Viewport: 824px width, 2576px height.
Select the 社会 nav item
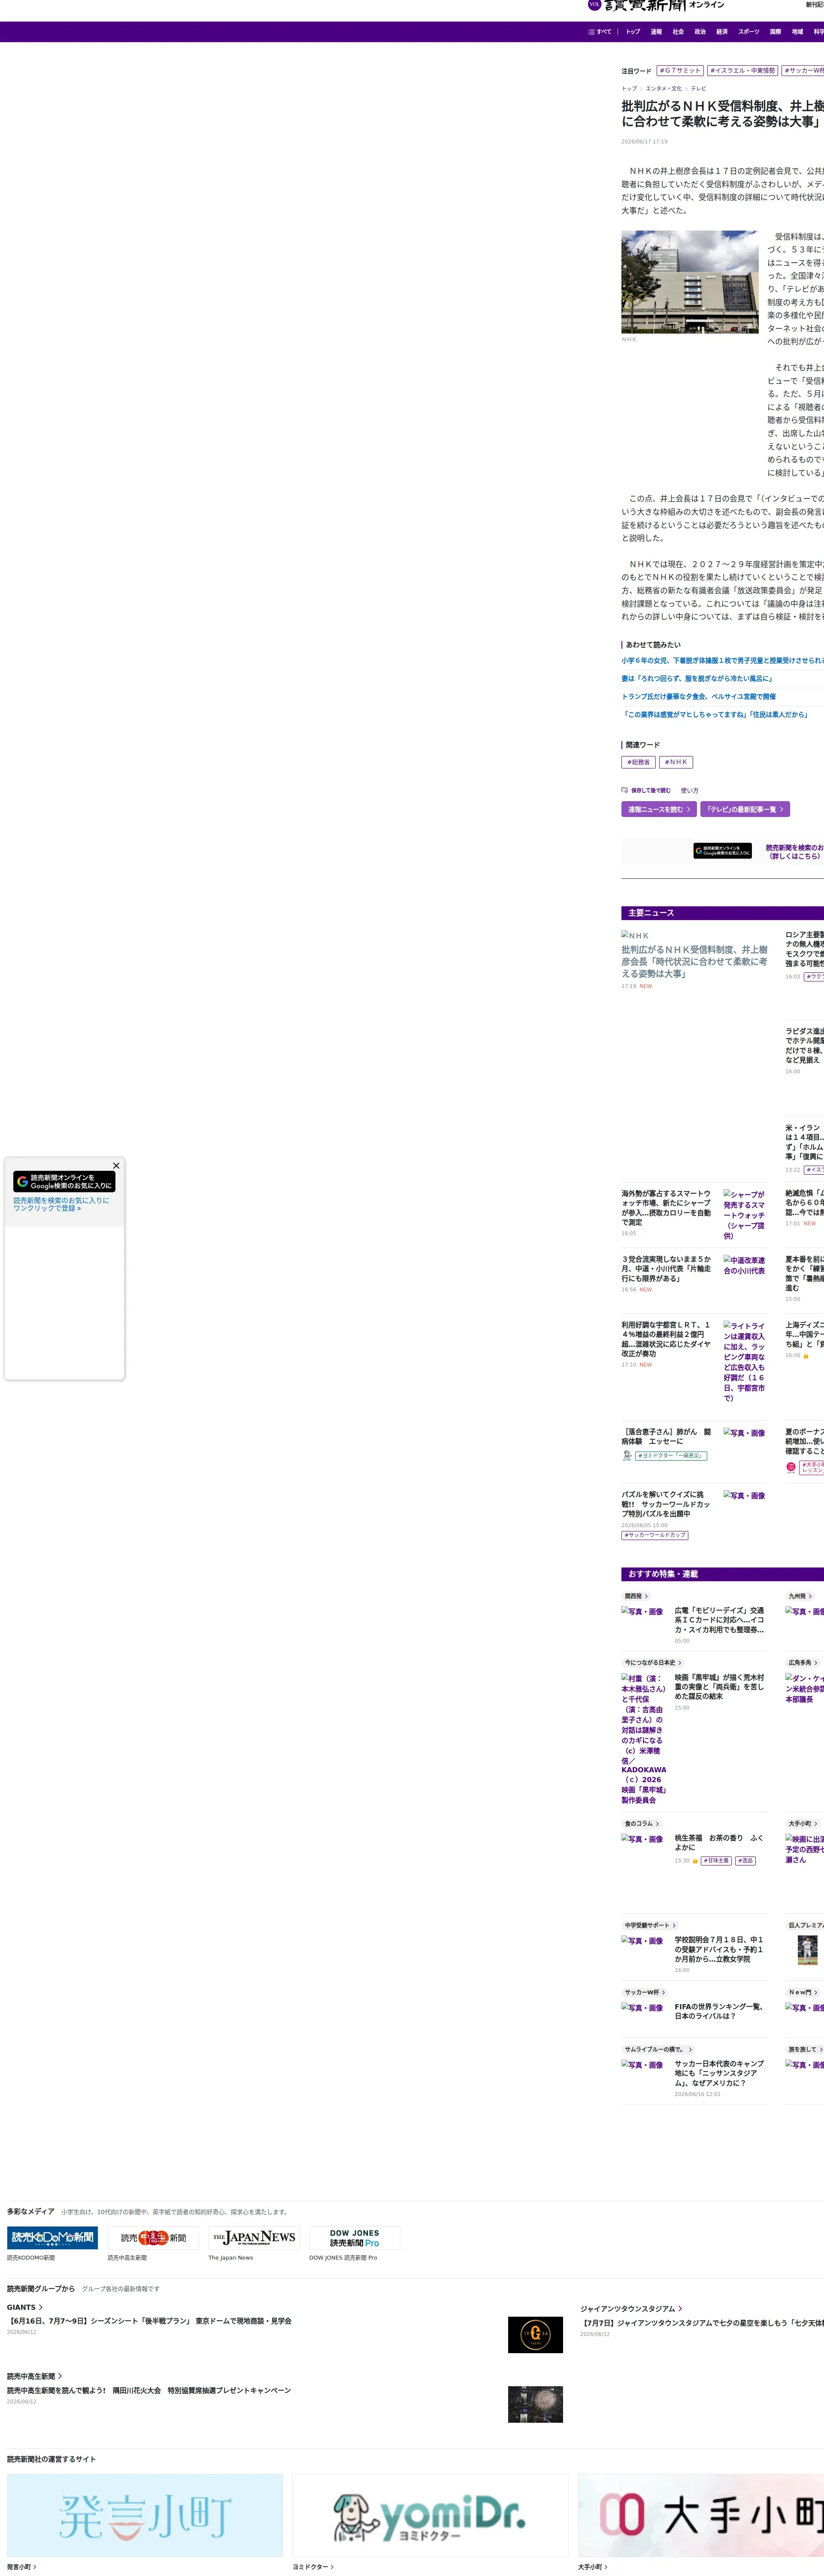pos(678,32)
